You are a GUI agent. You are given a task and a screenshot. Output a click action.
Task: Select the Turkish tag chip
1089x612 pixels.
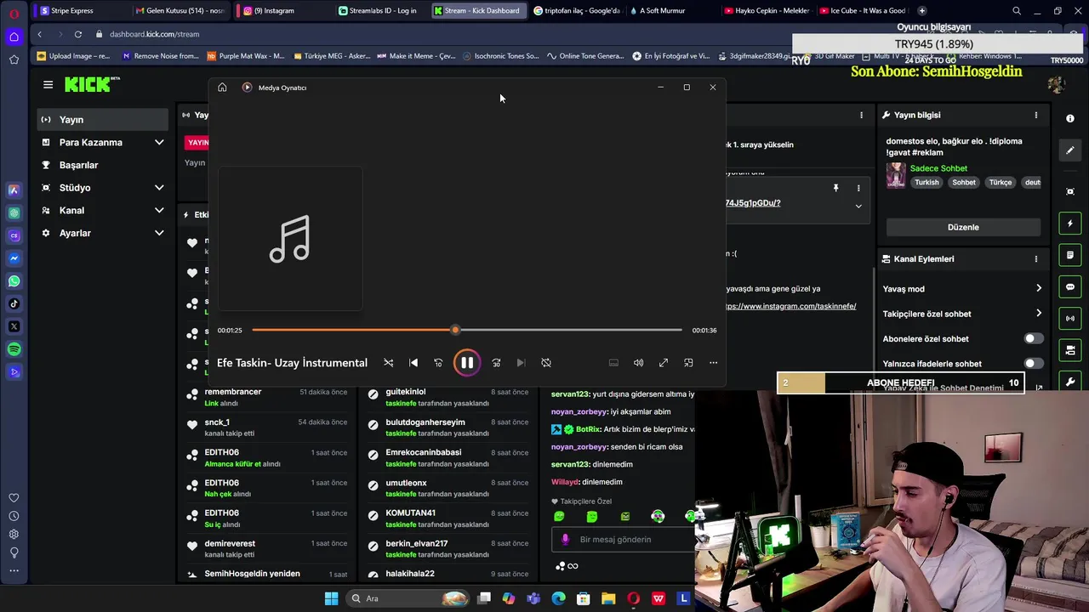tap(927, 183)
